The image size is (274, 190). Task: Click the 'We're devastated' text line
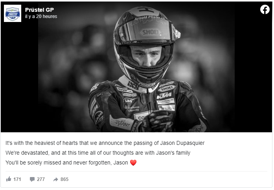tap(98, 153)
